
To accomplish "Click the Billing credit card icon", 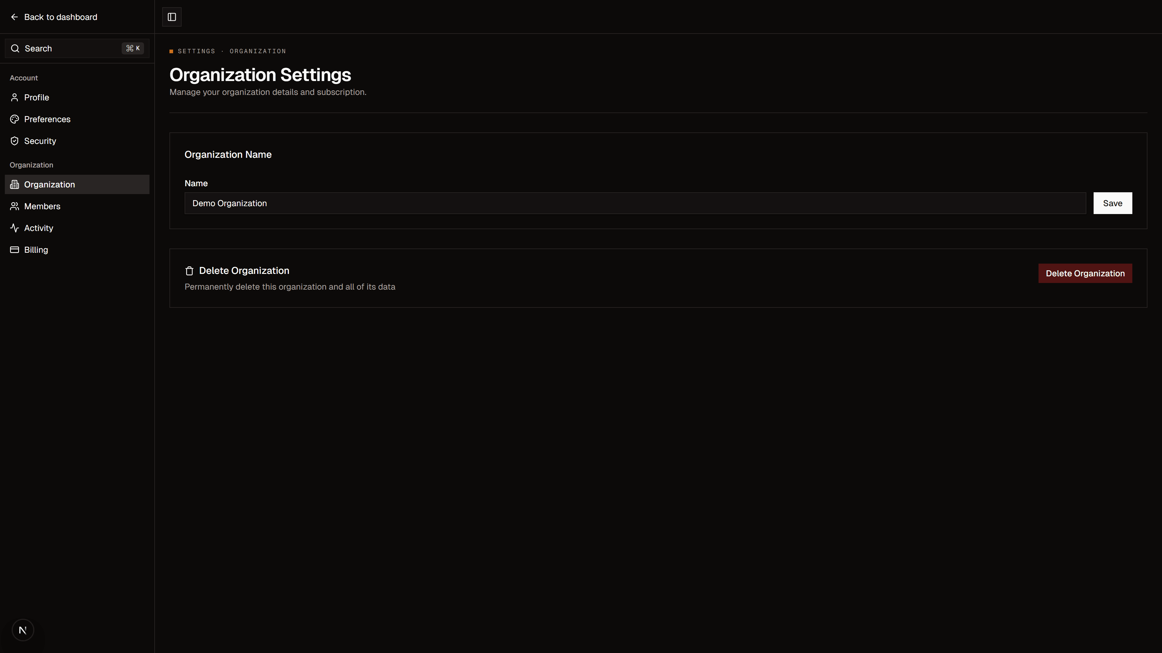I will click(15, 250).
